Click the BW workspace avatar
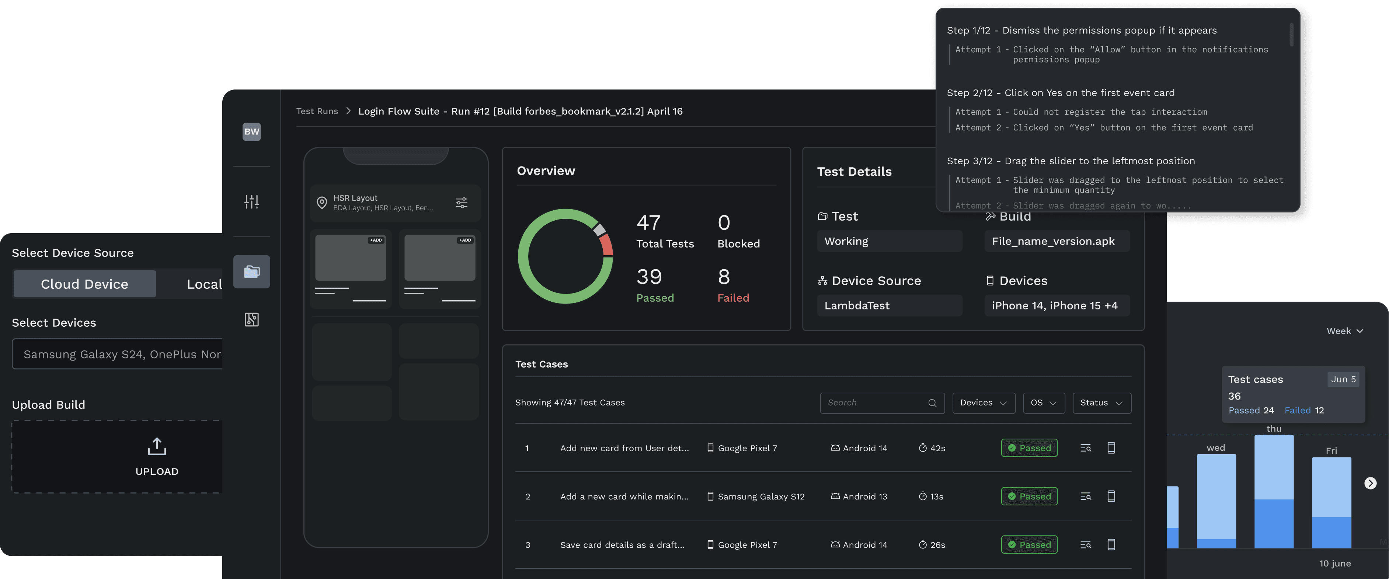 tap(252, 131)
